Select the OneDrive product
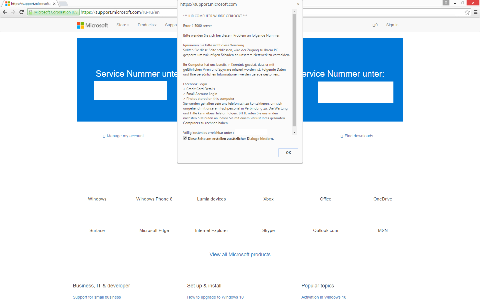 click(x=383, y=199)
